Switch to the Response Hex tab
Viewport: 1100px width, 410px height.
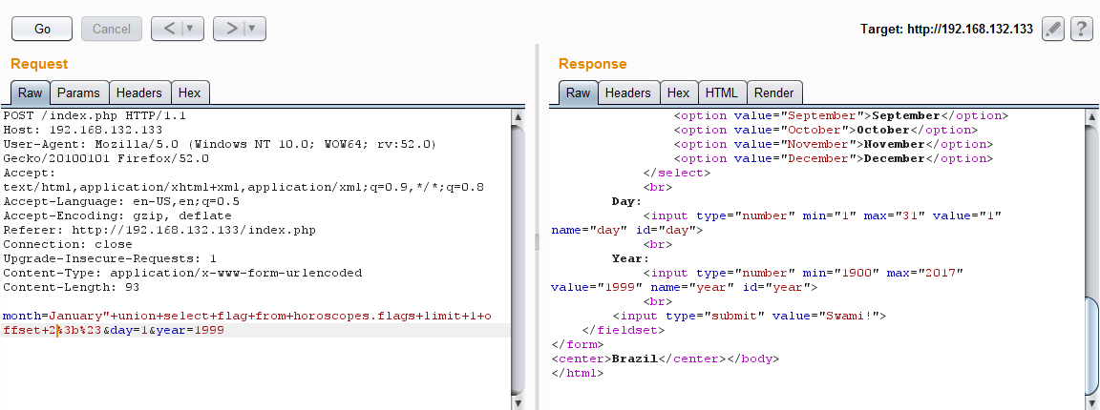point(678,92)
